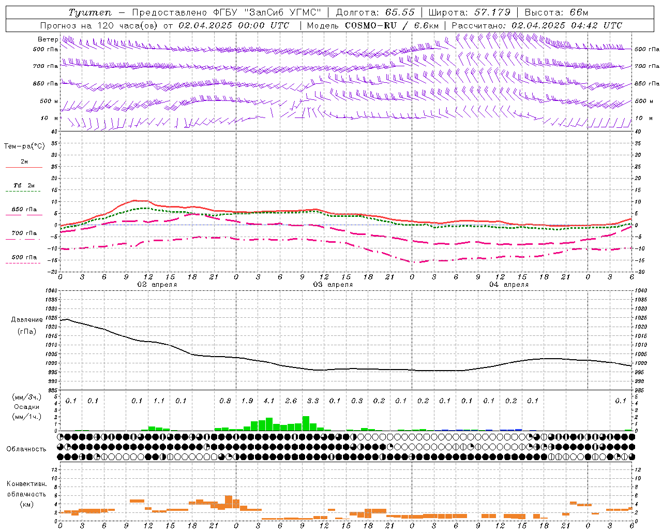Select the 'Высота: 66м' elevation text

coord(556,12)
